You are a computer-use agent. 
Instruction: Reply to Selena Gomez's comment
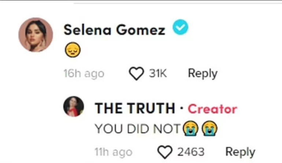tap(203, 74)
